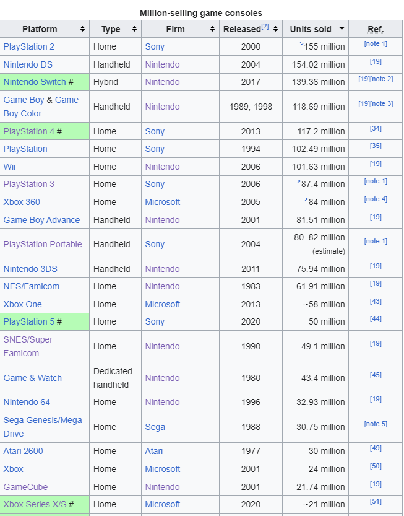The width and height of the screenshot is (404, 516).
Task: Open [note 3] reference for Game Boy
Action: point(381,103)
